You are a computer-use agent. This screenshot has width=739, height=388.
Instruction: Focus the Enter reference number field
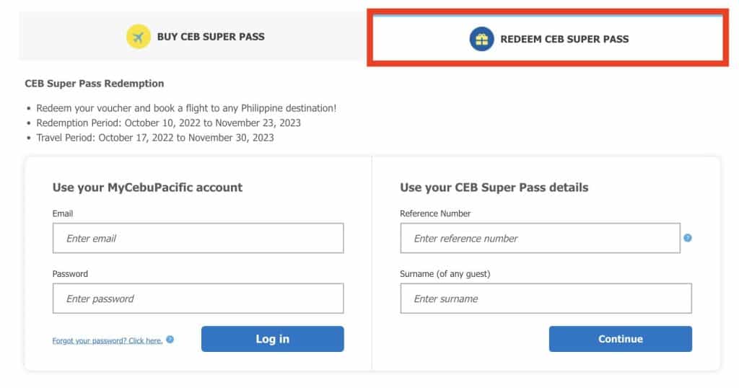click(x=540, y=238)
